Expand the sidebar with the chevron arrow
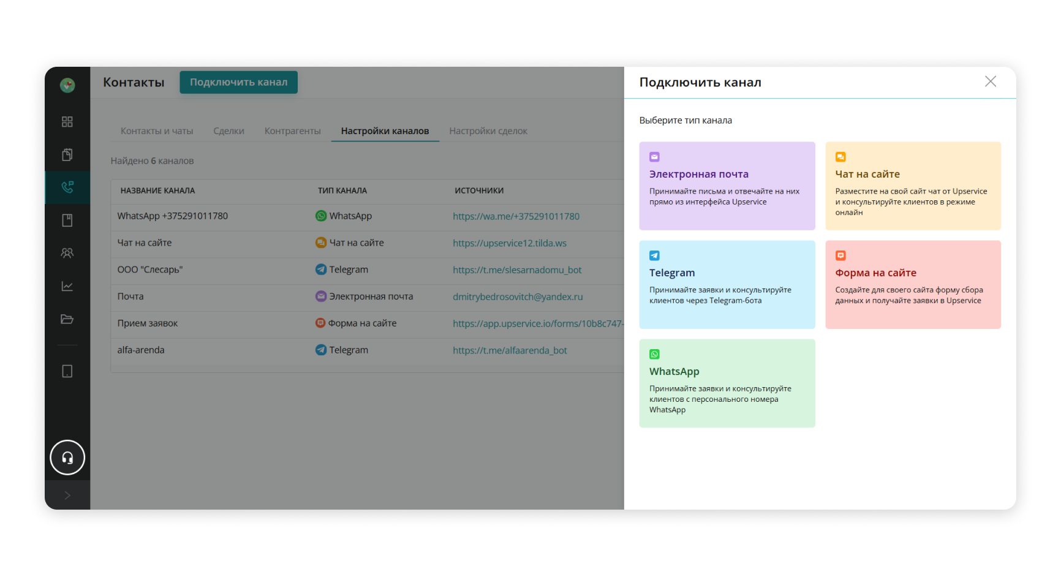The height and width of the screenshot is (577, 1061). (67, 495)
